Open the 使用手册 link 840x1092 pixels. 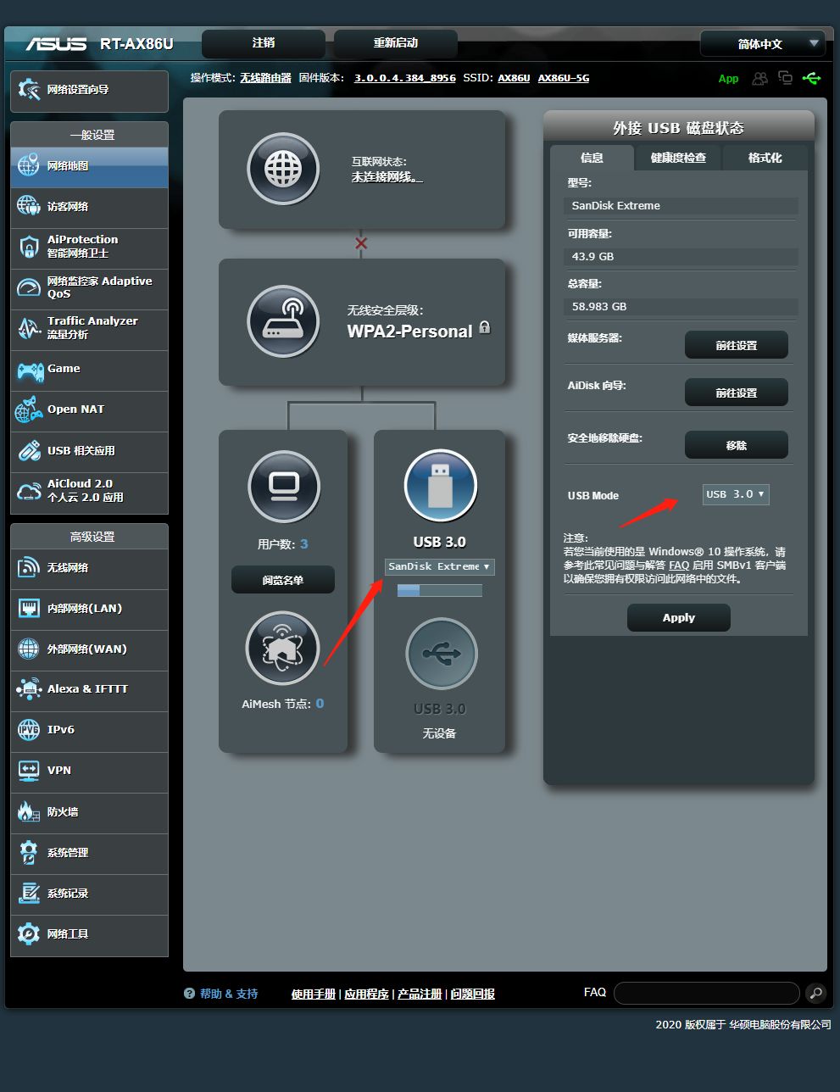[x=314, y=994]
